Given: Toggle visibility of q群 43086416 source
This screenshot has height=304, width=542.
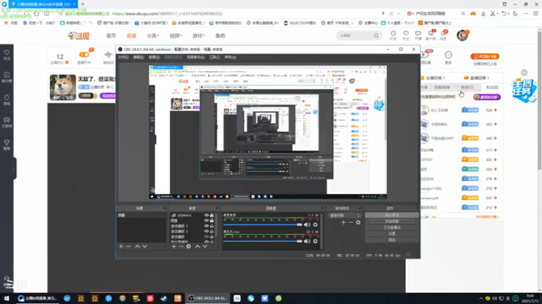Looking at the screenshot, I should 207,215.
